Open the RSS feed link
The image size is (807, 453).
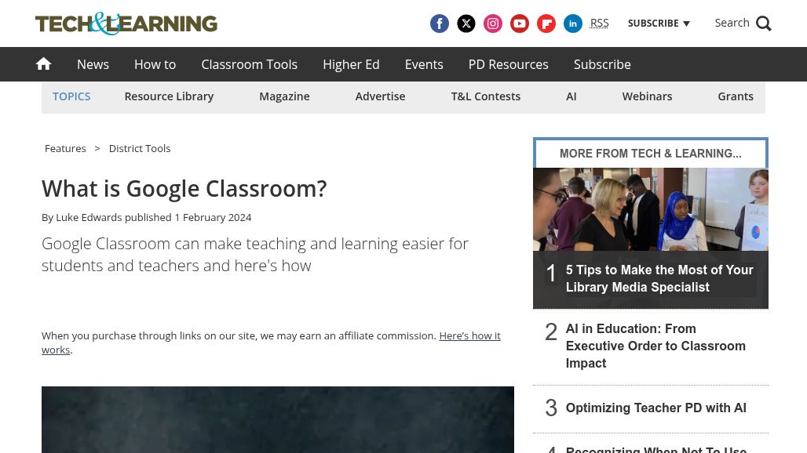click(x=599, y=24)
